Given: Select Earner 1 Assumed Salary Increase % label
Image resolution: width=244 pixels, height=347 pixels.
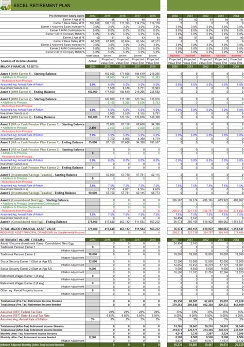Looking at the screenshot, I should (63, 27).
